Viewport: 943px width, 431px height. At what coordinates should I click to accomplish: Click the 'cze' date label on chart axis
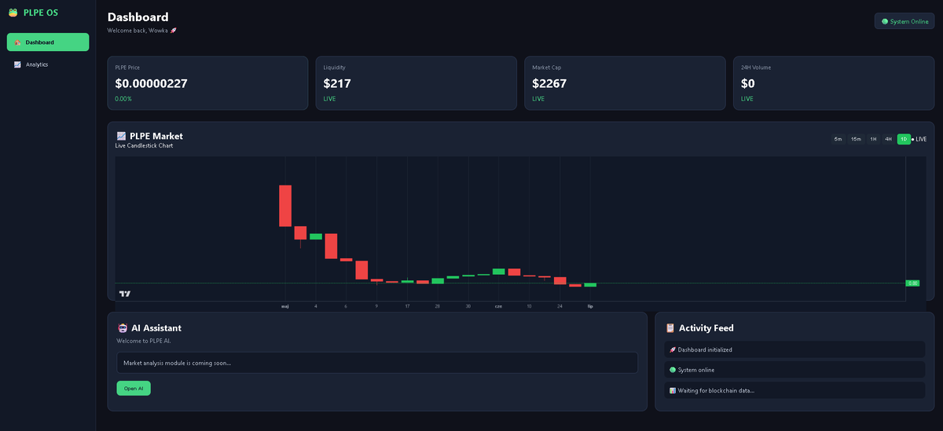point(498,306)
